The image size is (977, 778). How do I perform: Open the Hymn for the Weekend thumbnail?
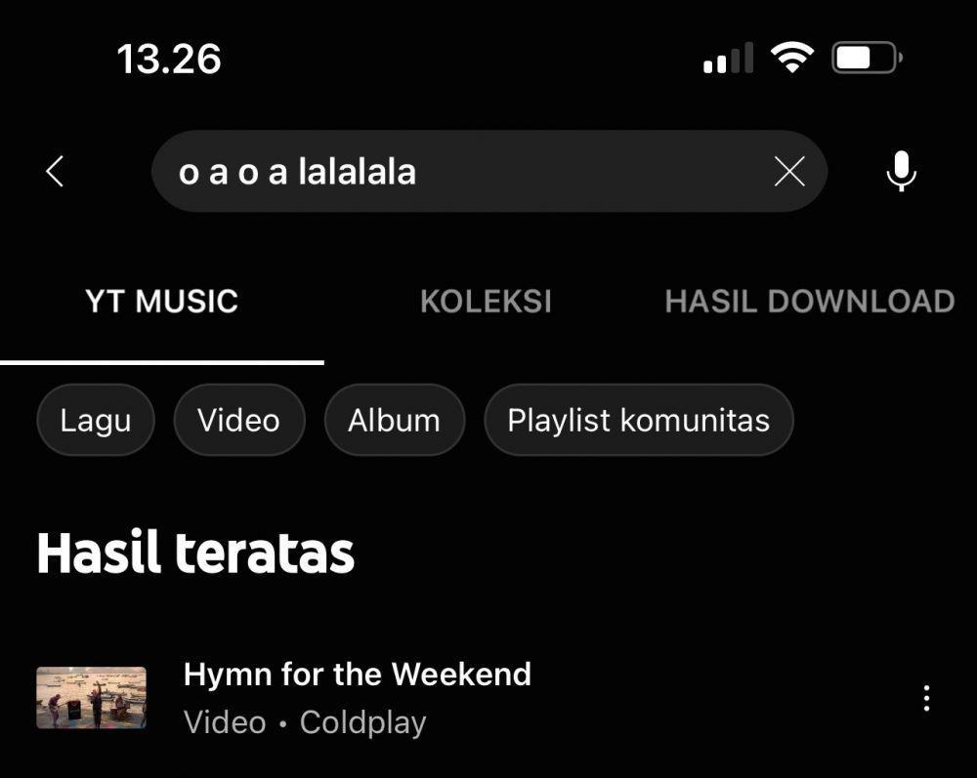92,698
